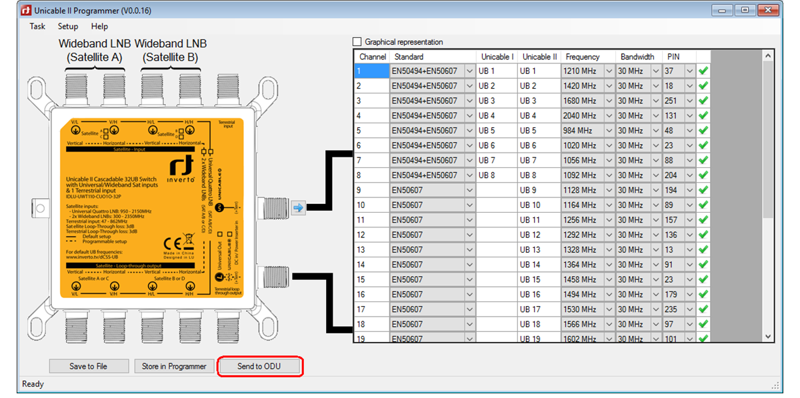The image size is (800, 398).
Task: Open the Help menu
Action: (100, 26)
